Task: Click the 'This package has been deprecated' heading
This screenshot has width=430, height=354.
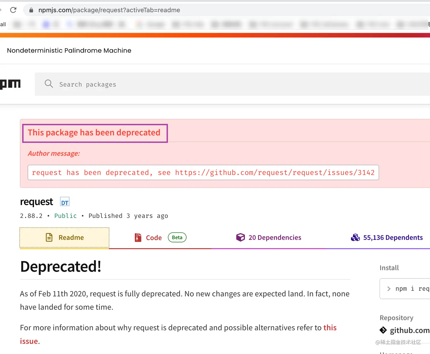Action: coord(94,133)
